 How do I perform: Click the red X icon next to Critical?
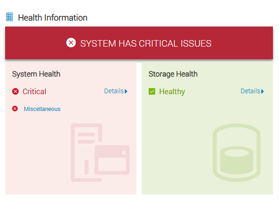(x=15, y=91)
